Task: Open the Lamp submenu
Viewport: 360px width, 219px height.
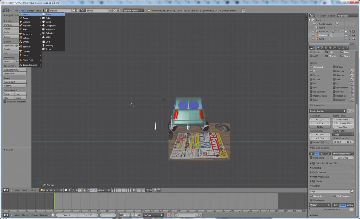Action: click(x=30, y=55)
